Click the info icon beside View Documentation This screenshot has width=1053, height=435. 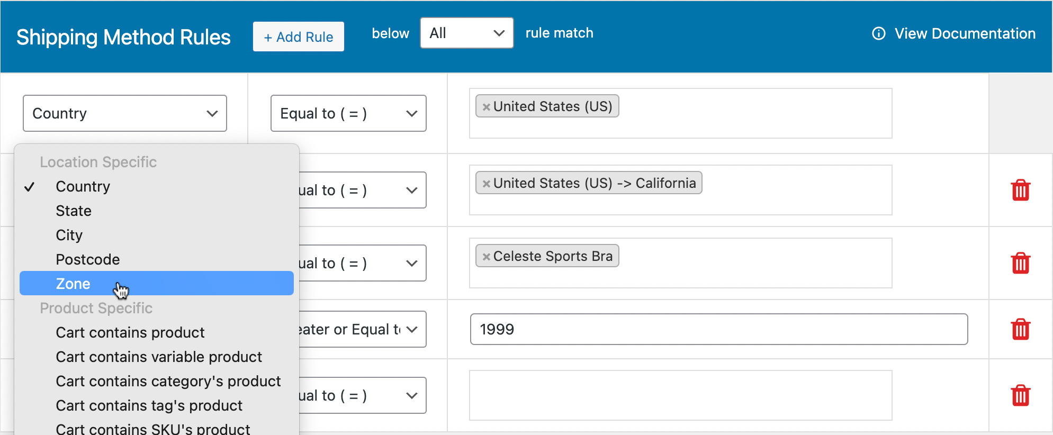tap(878, 33)
